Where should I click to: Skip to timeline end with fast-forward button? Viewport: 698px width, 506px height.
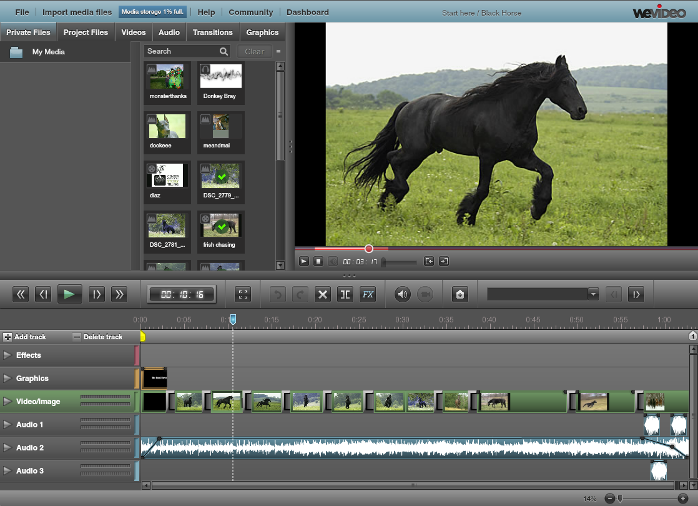point(119,294)
